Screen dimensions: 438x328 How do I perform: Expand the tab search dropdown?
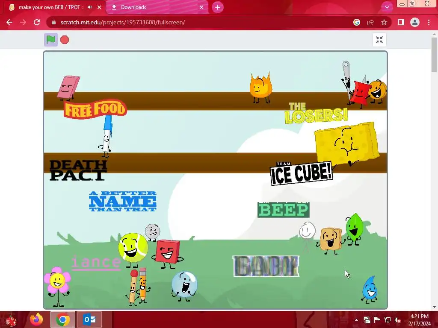pos(387,7)
